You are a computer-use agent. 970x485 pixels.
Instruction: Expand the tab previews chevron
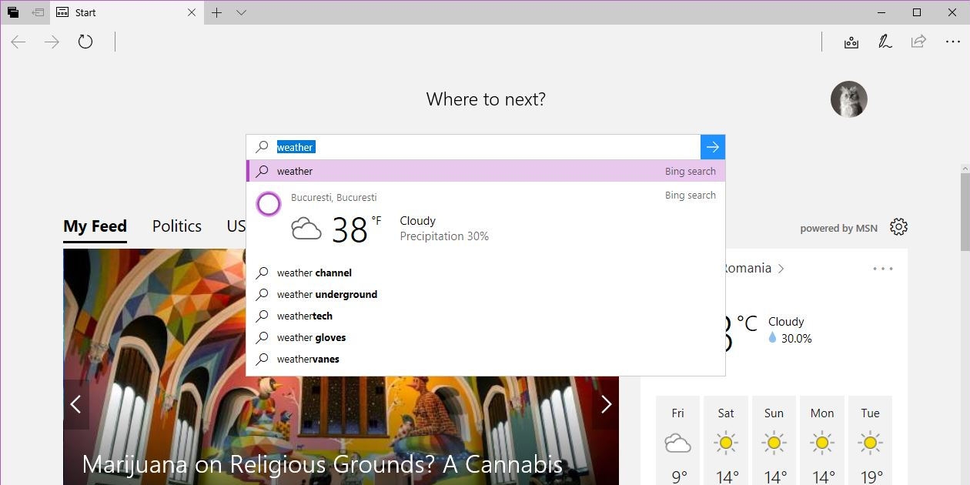[241, 12]
